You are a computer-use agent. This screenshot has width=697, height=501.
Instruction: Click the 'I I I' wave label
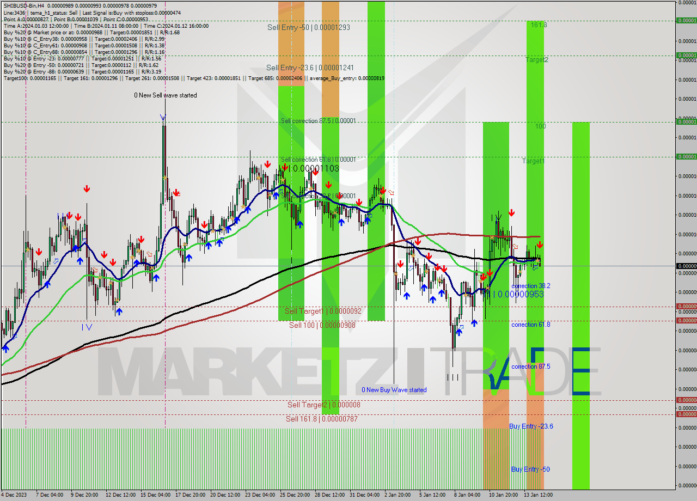click(x=453, y=377)
